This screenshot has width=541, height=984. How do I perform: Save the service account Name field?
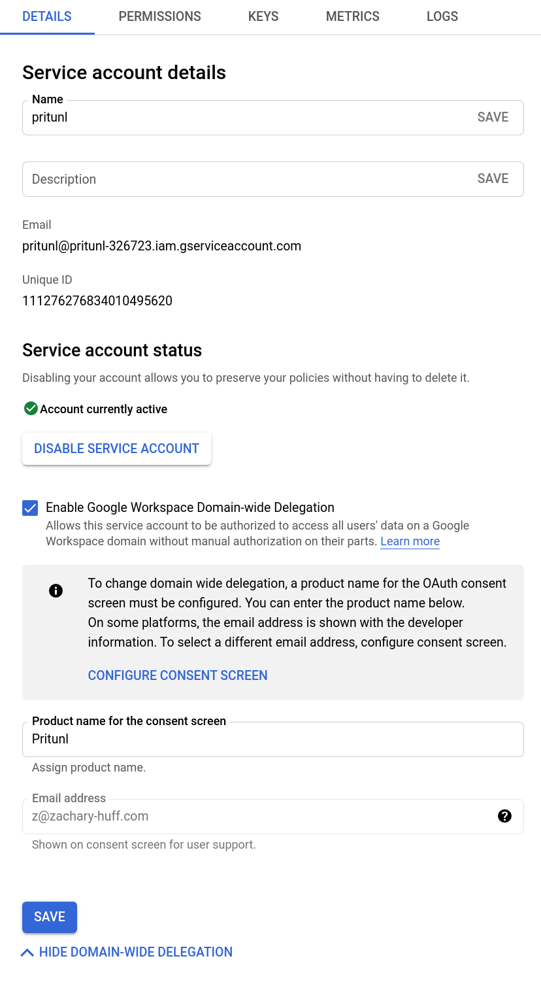click(493, 117)
